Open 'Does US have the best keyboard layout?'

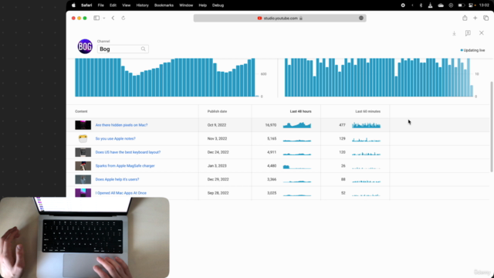tap(128, 152)
